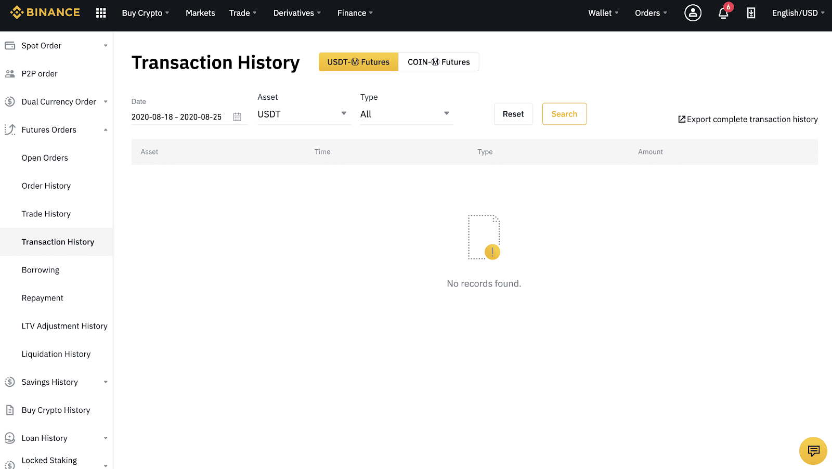
Task: Open Trade History in the sidebar
Action: [46, 214]
